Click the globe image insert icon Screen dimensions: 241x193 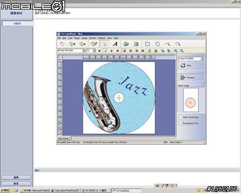pyautogui.click(x=126, y=44)
